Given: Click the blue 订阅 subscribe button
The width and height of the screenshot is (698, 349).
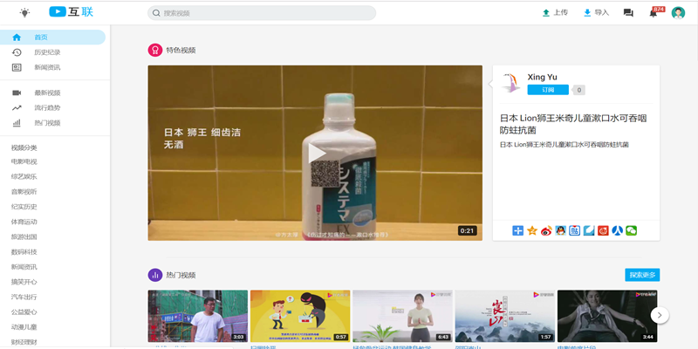Looking at the screenshot, I should pyautogui.click(x=548, y=90).
